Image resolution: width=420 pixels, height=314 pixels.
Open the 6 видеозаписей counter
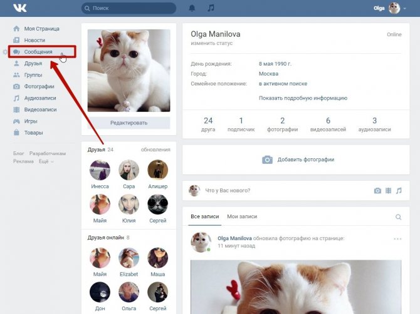[x=328, y=124]
